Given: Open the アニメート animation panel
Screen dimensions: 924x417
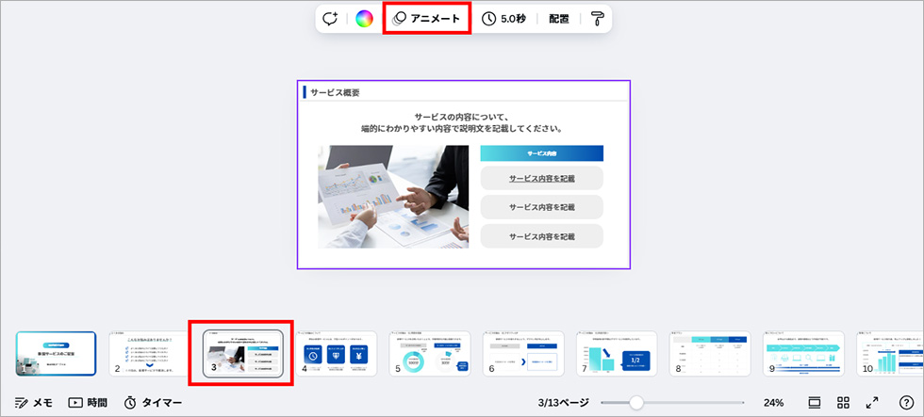Looking at the screenshot, I should point(426,19).
